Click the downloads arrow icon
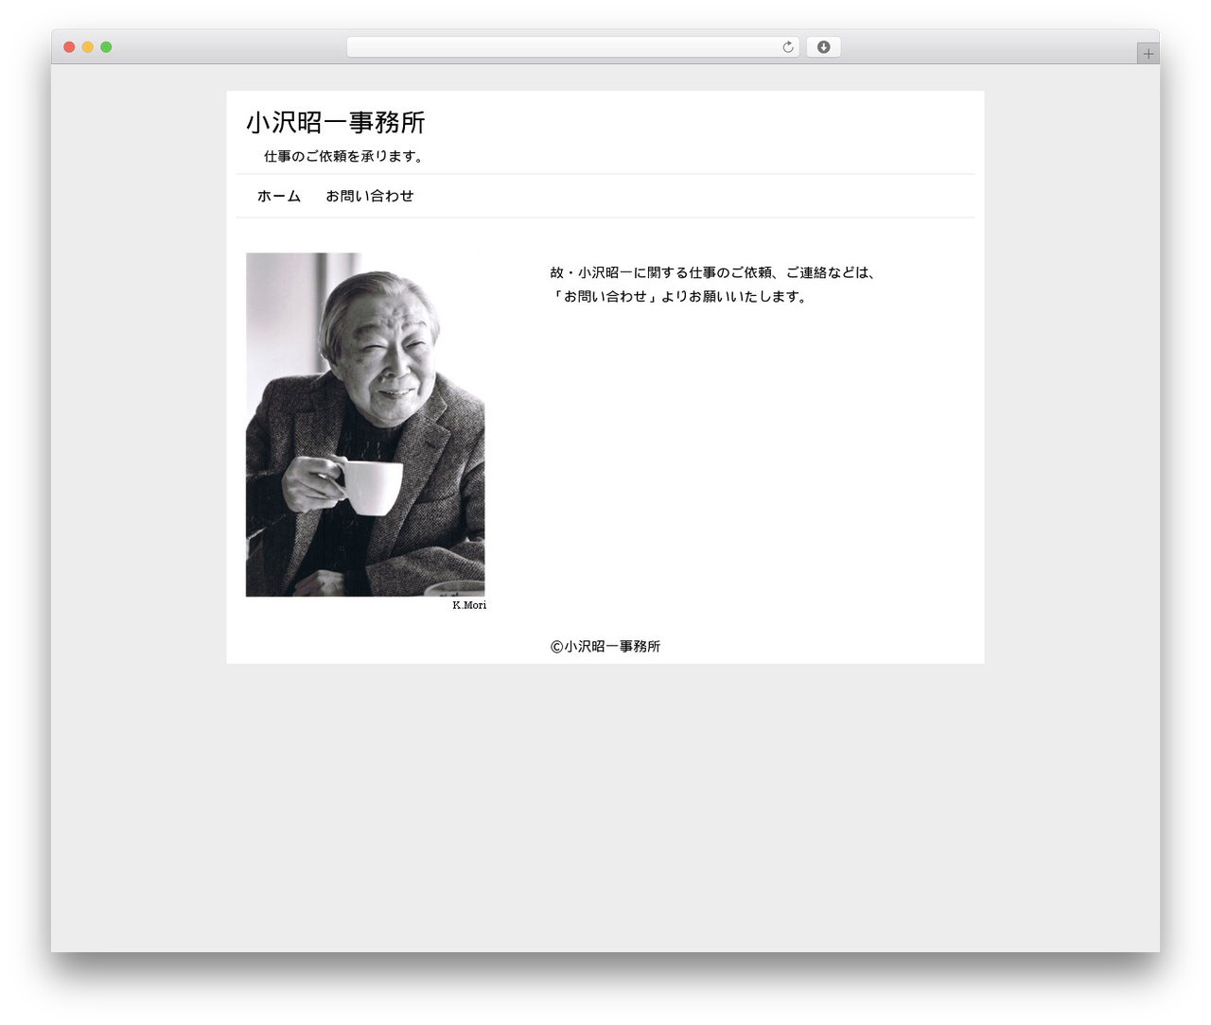This screenshot has height=1025, width=1211. (823, 47)
